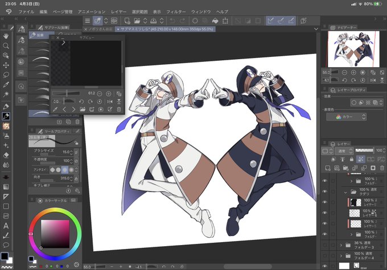This screenshot has height=270, width=387.
Task: Click the color hue ring
Action: point(55,210)
